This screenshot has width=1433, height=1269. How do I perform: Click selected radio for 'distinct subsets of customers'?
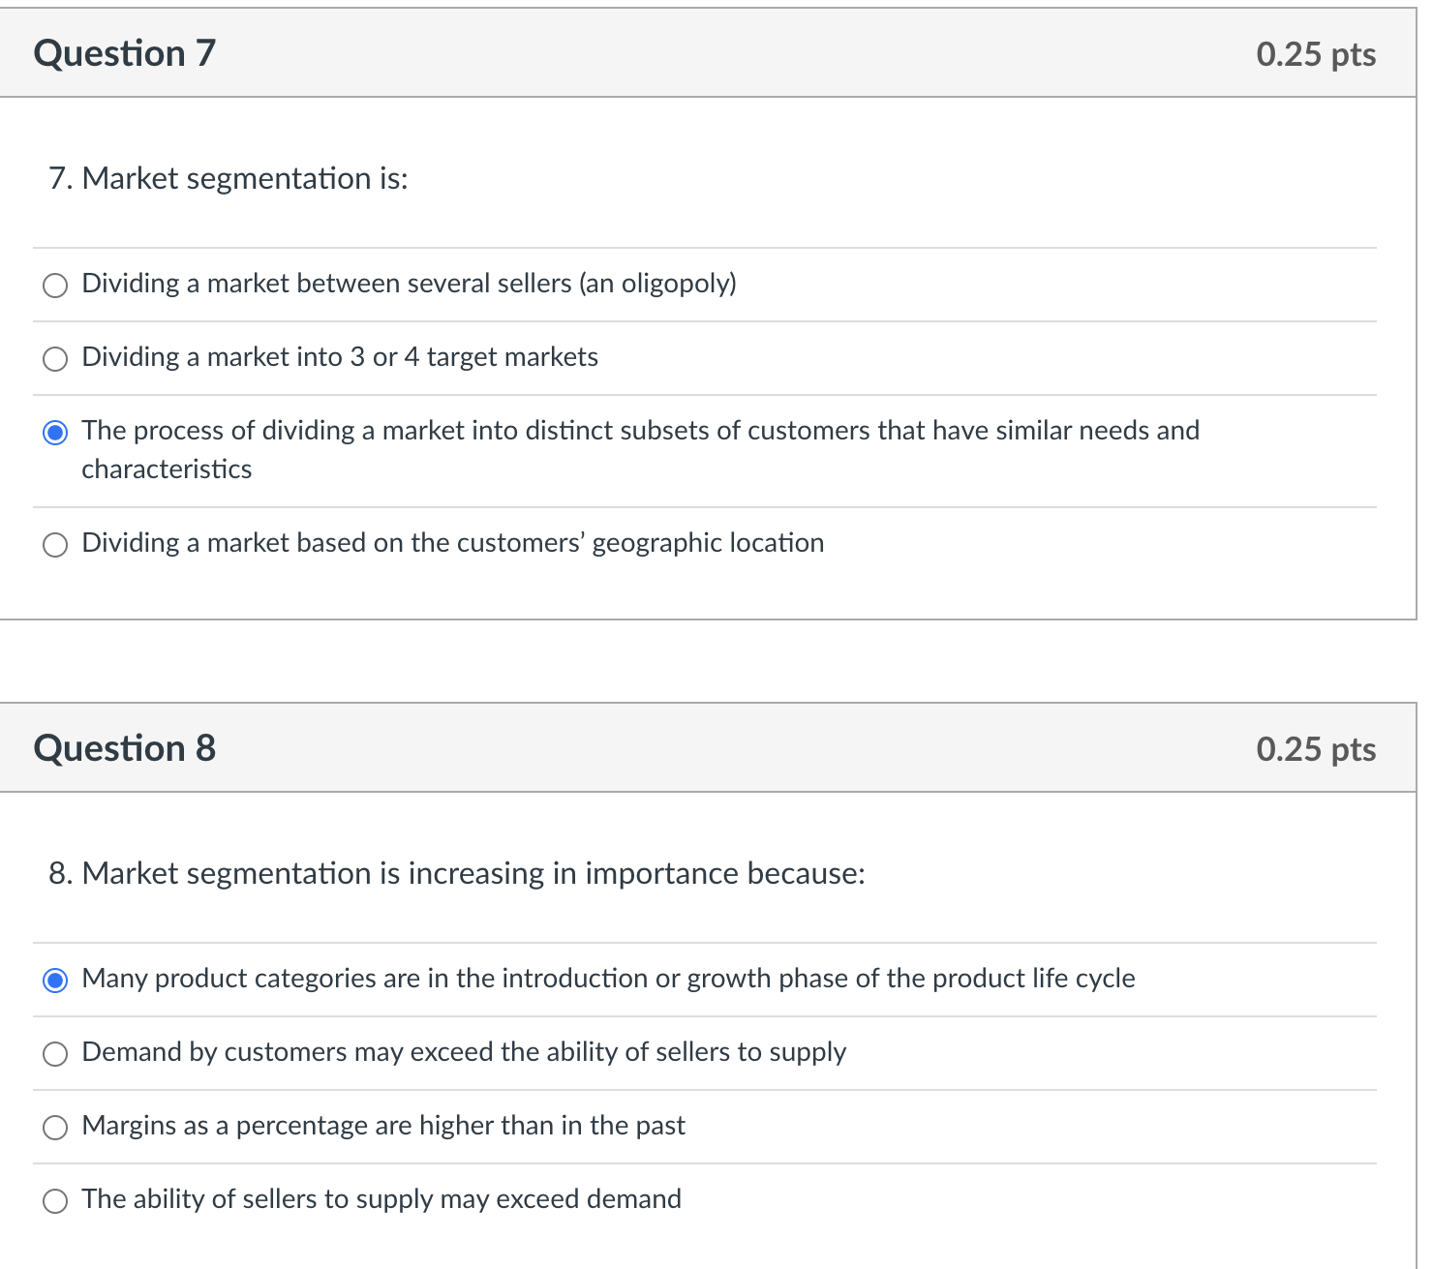point(56,433)
